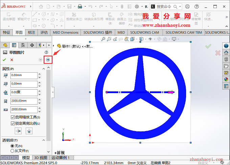Select the 从文件 transparency radio button
Screen dimensions: 230x165
click(x=13, y=151)
